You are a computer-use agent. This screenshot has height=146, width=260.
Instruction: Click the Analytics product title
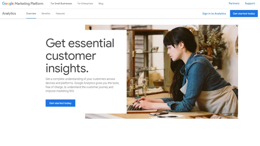9,13
